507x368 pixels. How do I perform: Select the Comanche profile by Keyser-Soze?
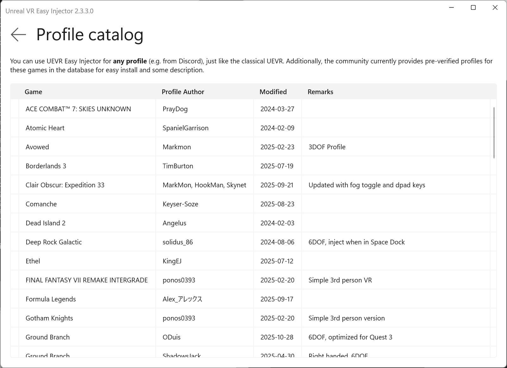[x=127, y=204]
